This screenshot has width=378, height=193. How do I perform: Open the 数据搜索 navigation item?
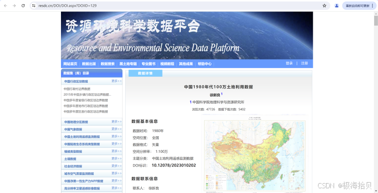pyautogui.click(x=108, y=64)
